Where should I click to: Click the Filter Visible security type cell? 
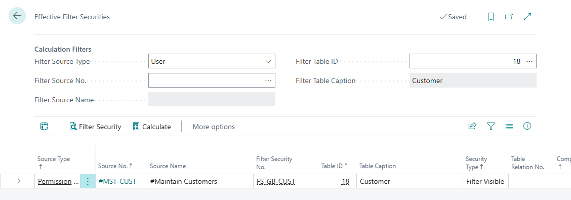(485, 181)
